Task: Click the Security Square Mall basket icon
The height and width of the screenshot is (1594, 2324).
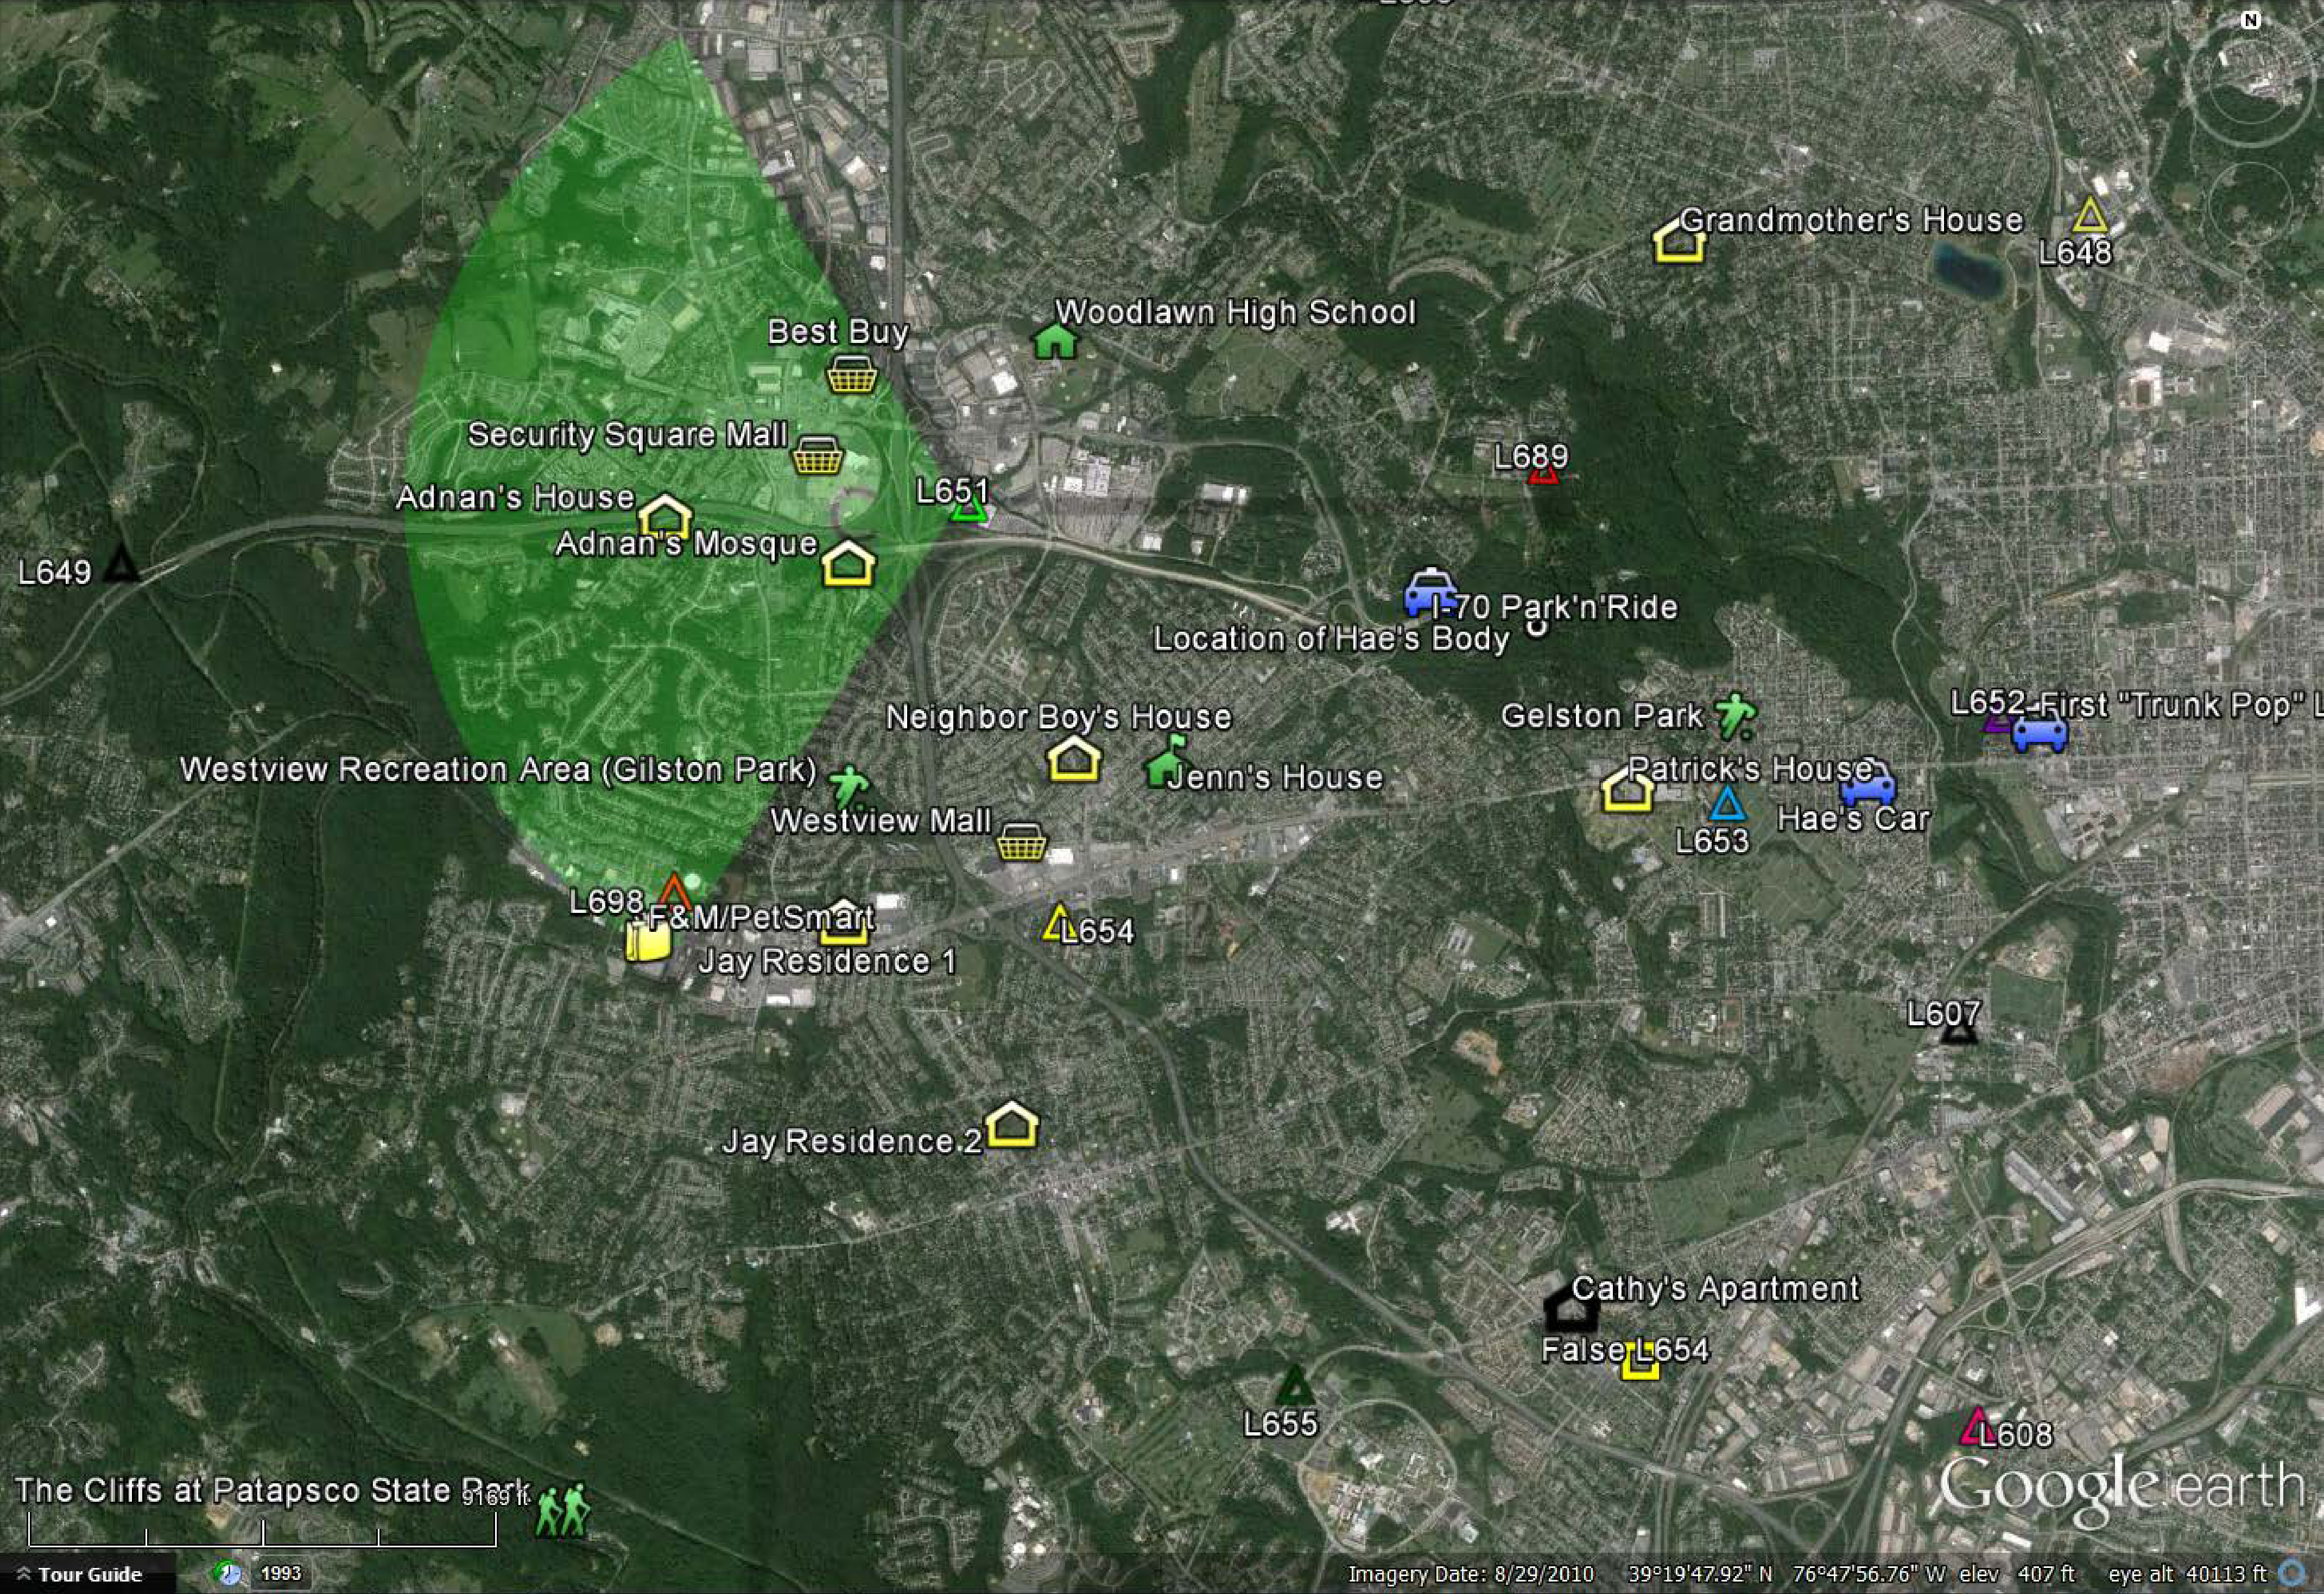Action: pyautogui.click(x=817, y=455)
